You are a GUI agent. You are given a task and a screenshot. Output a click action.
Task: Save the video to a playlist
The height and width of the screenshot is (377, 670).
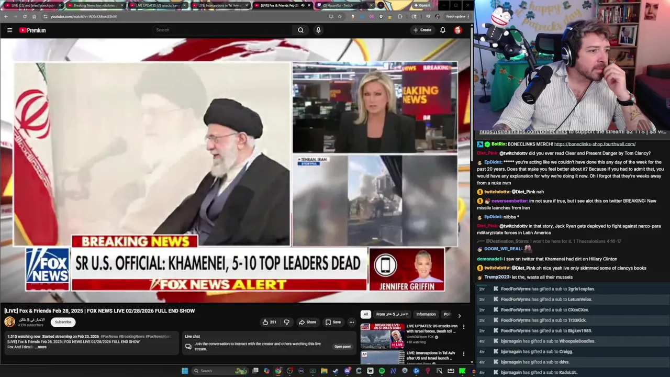click(x=333, y=322)
